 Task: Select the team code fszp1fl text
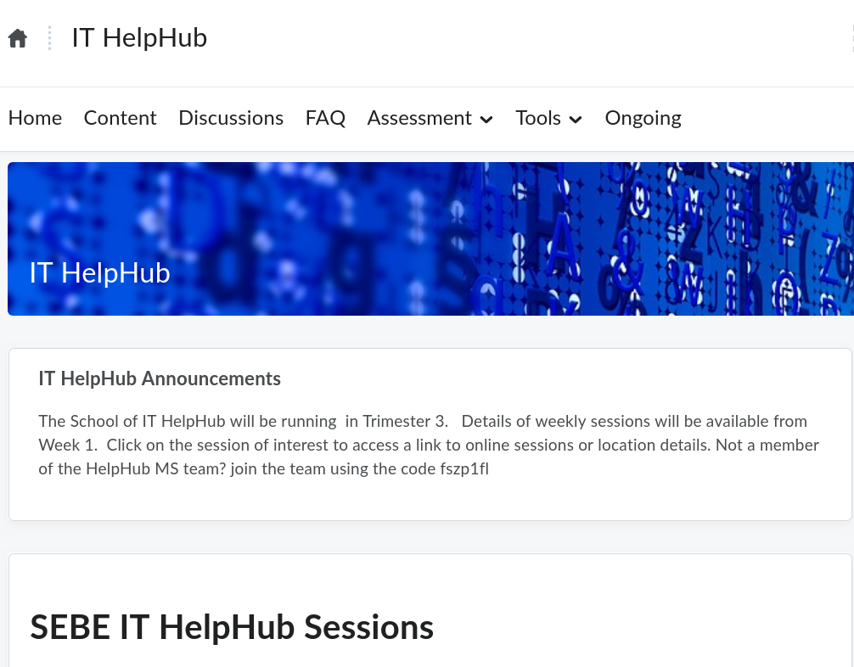(464, 469)
